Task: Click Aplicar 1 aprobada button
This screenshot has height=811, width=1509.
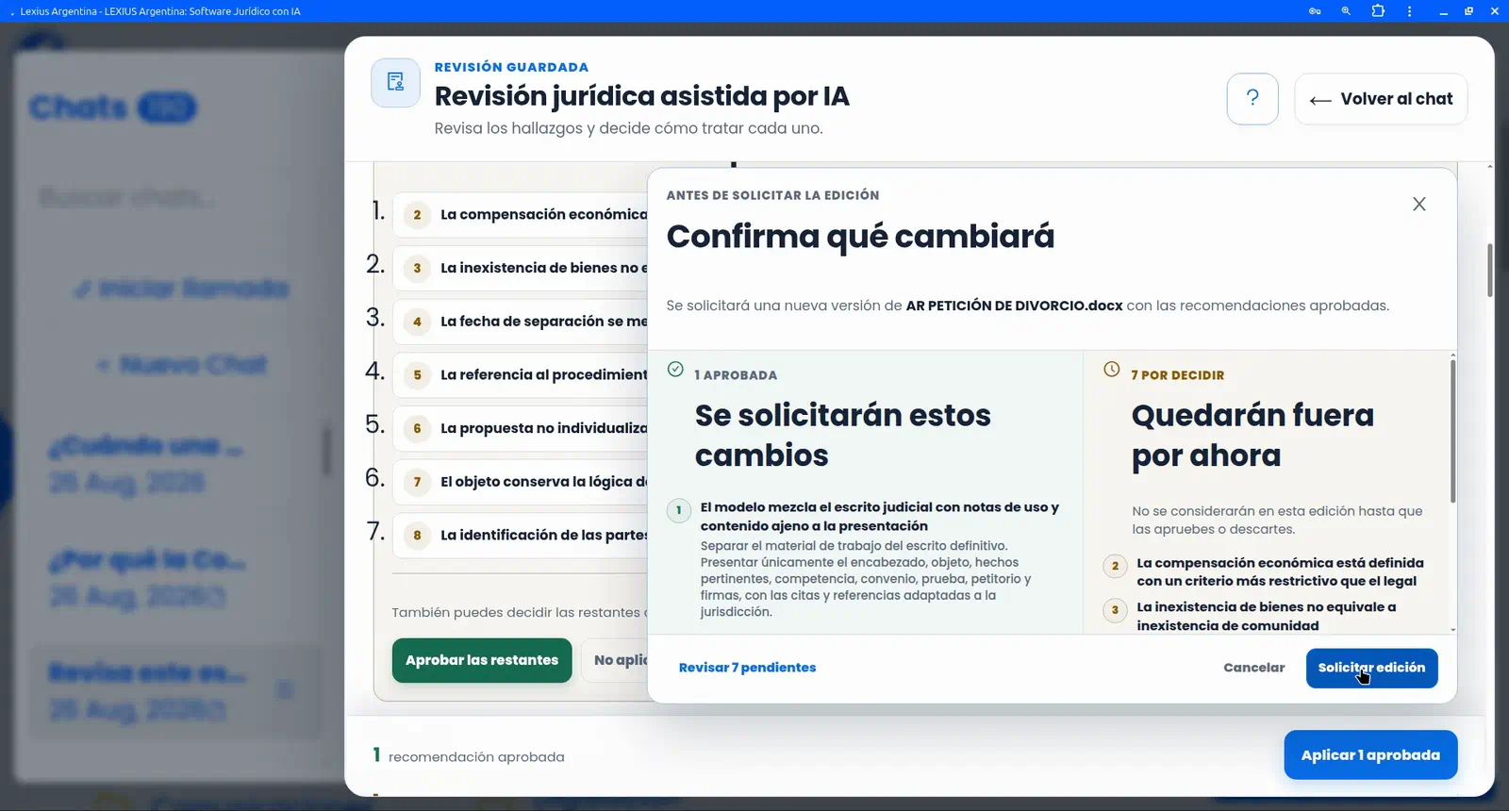Action: point(1370,755)
